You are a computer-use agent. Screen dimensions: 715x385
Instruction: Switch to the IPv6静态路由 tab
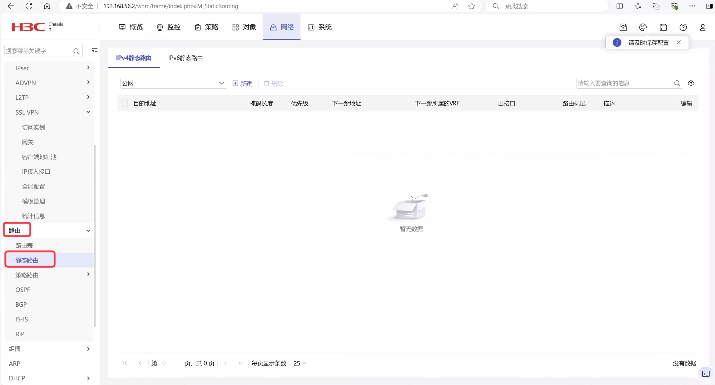pyautogui.click(x=185, y=58)
